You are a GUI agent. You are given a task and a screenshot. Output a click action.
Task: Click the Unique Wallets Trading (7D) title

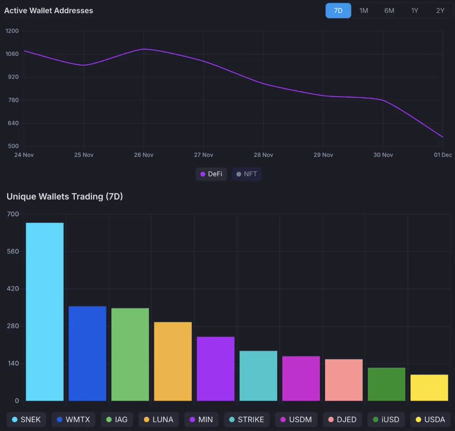point(65,196)
